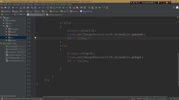
Task: Open AVD Manager from toolbar
Action: [93, 7]
